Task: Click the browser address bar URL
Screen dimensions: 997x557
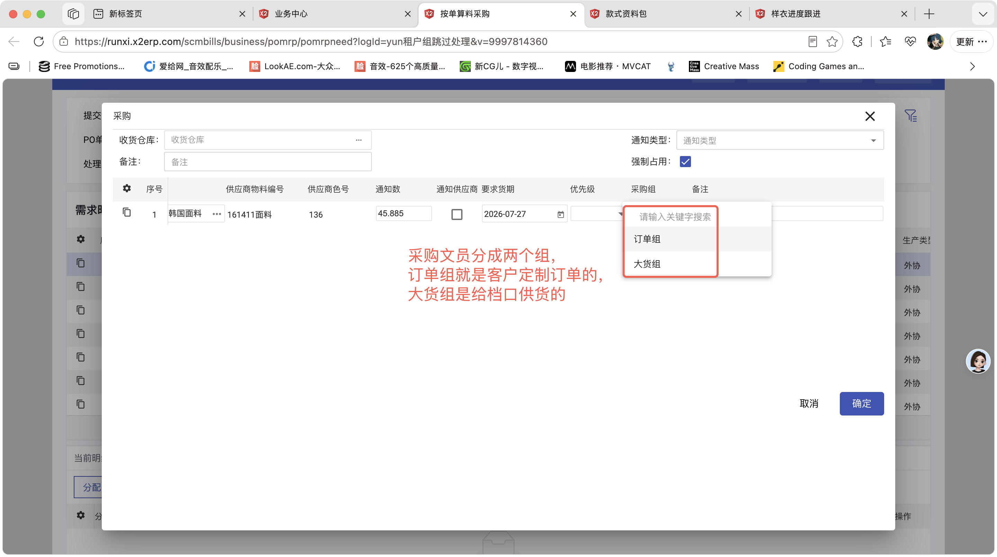Action: (x=311, y=42)
